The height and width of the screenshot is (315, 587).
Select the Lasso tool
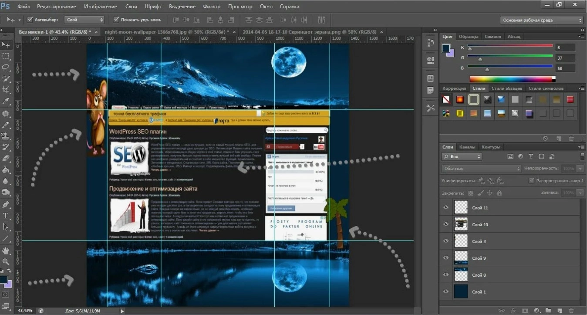6,68
